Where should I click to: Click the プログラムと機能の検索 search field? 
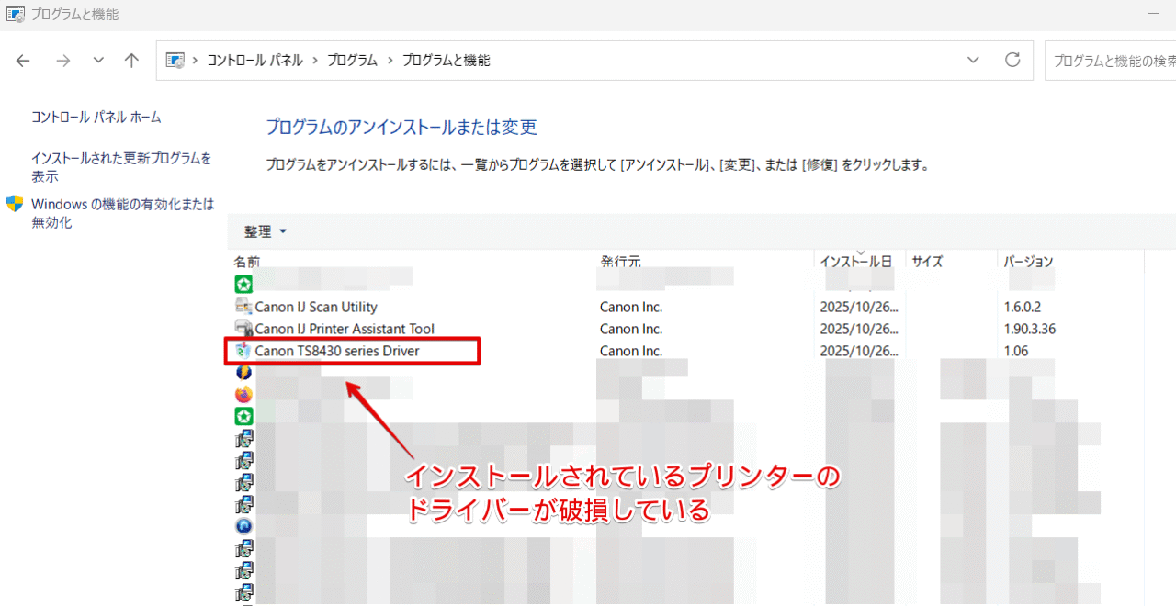coord(1130,60)
